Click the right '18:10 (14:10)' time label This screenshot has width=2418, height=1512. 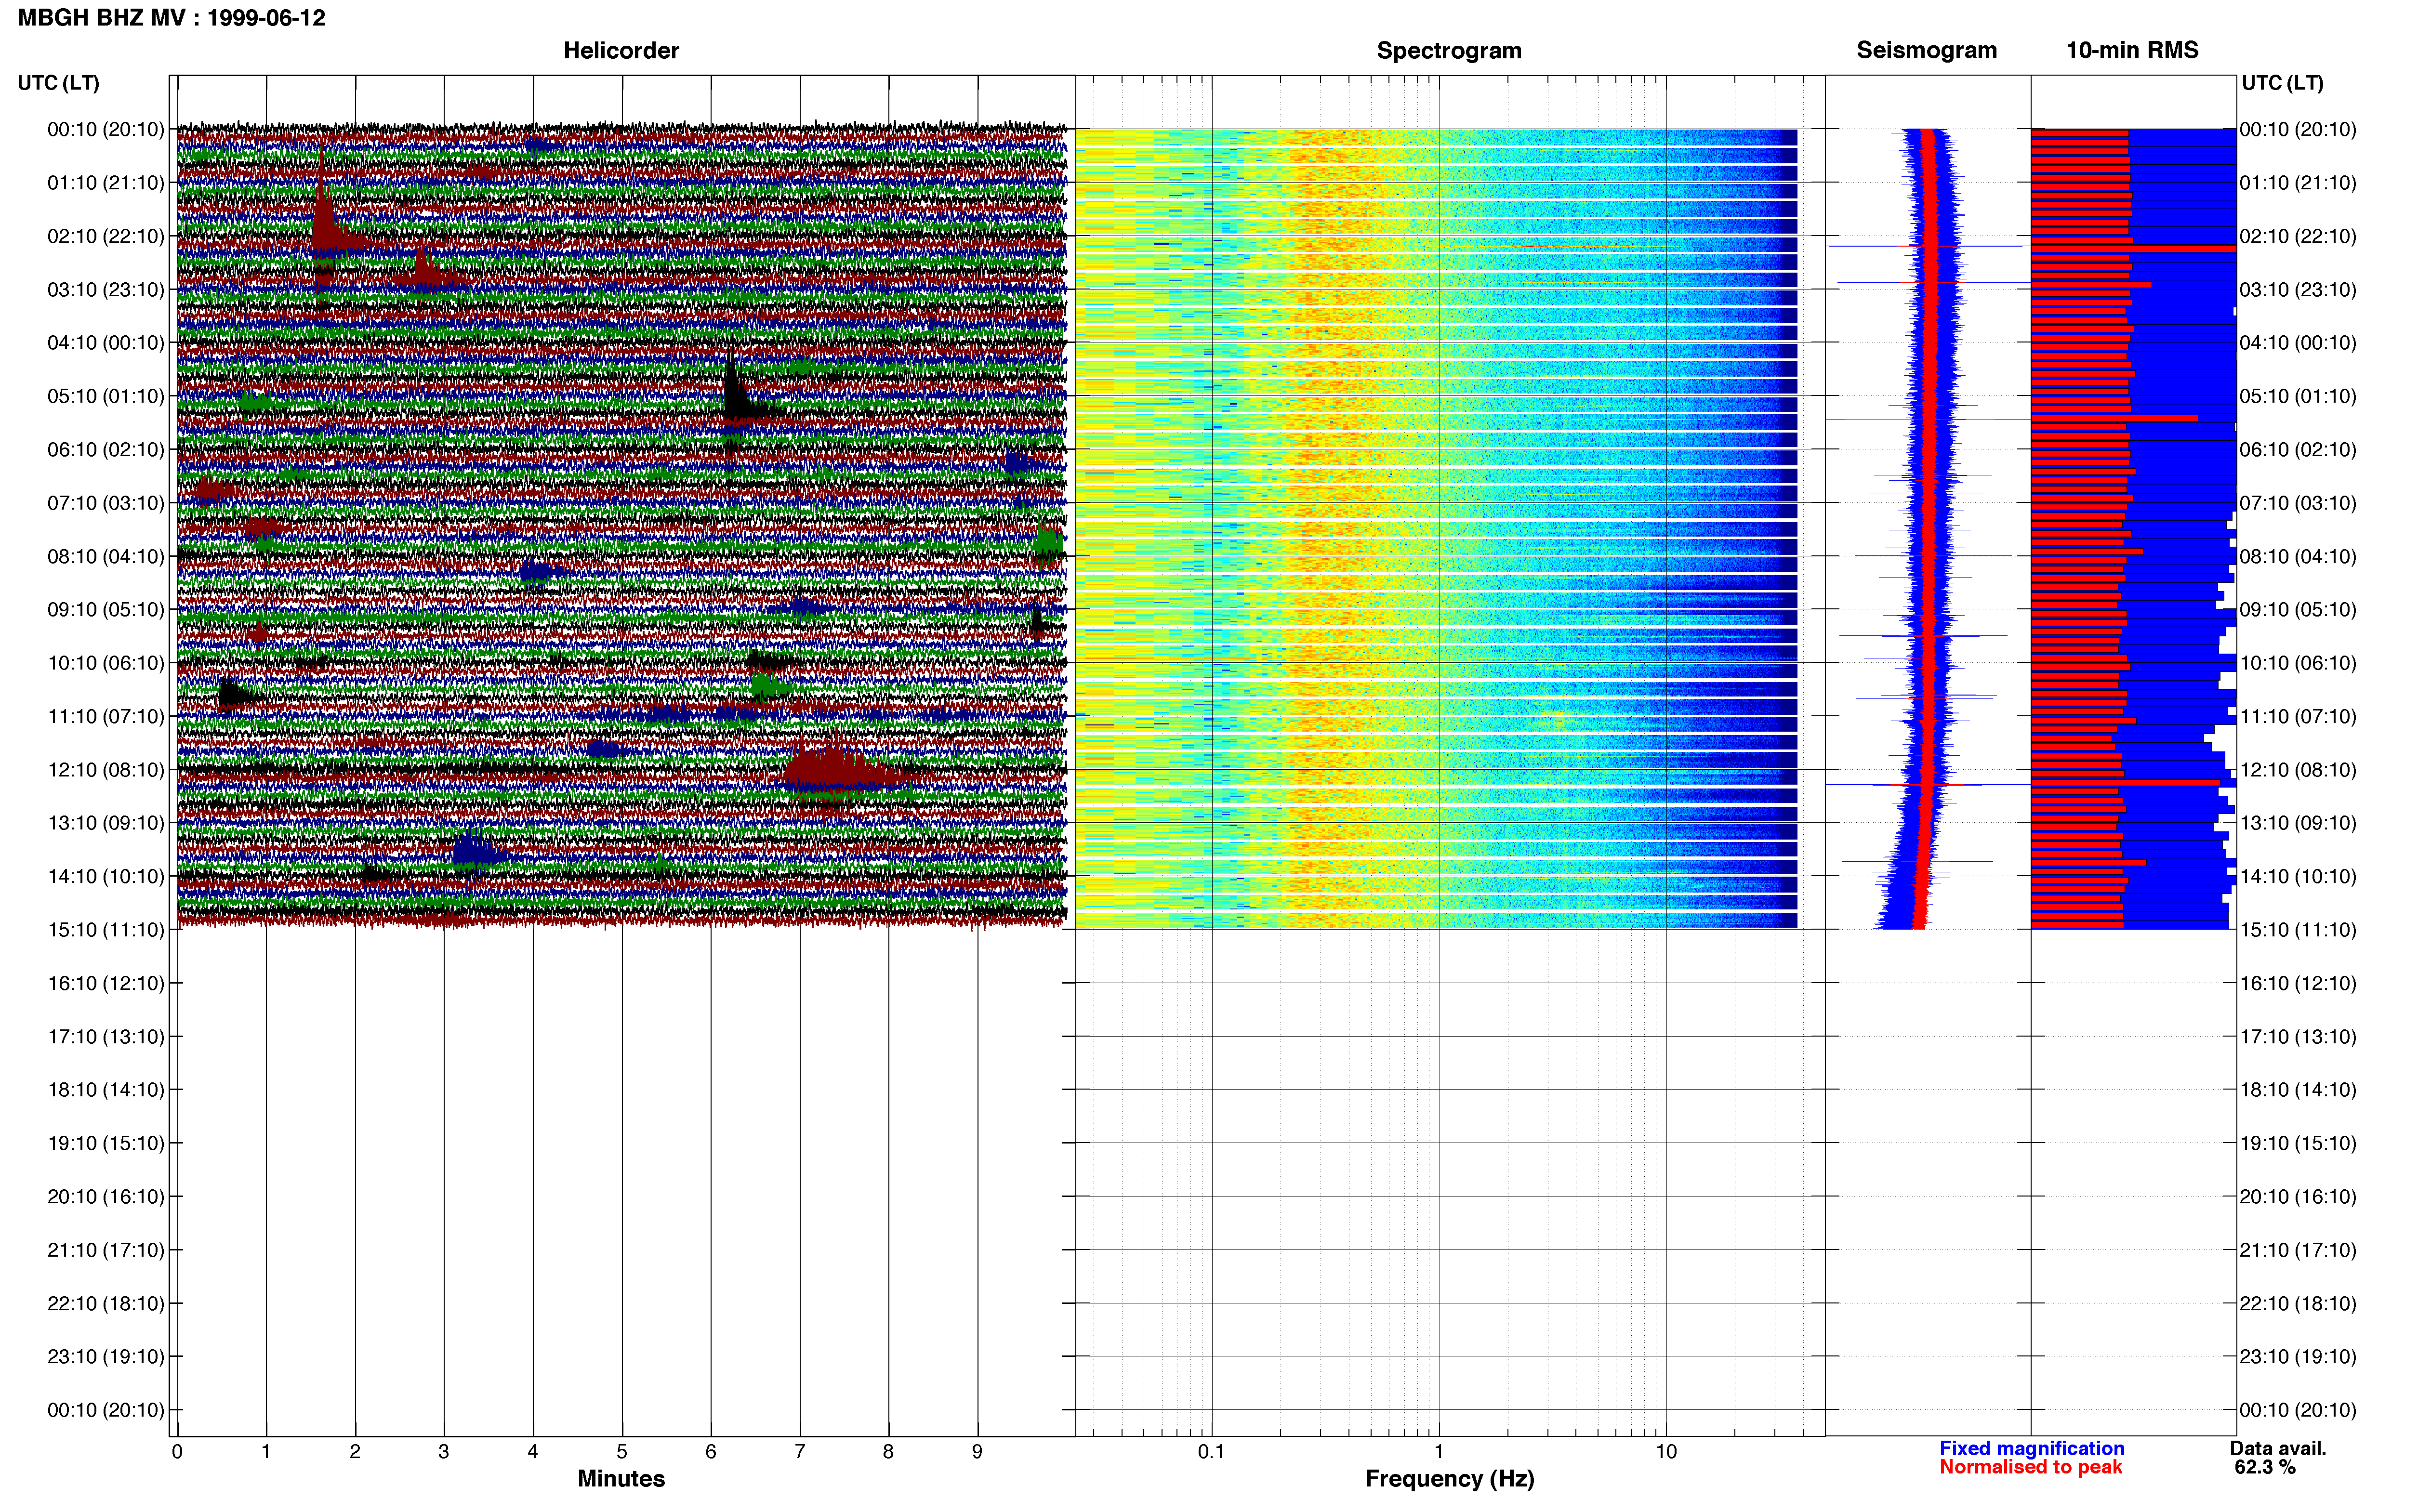coord(2298,1090)
